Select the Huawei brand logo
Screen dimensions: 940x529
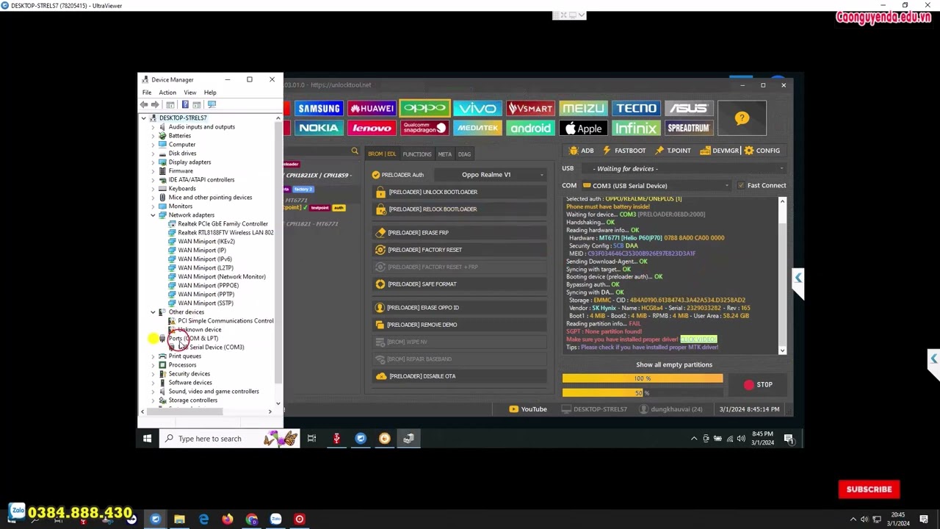[372, 109]
